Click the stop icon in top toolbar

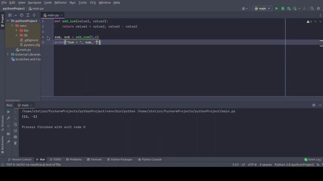pos(304,9)
